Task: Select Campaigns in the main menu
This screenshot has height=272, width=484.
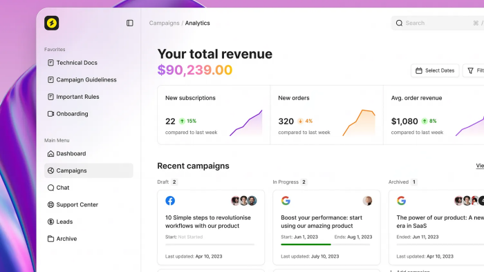Action: click(x=89, y=171)
